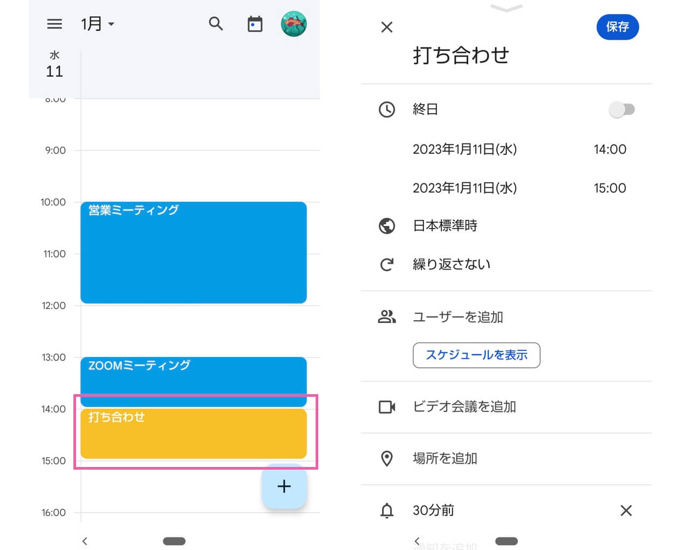Screen dimensions: 683x550
Task: Tap the 9:00 time label
Action: [56, 150]
